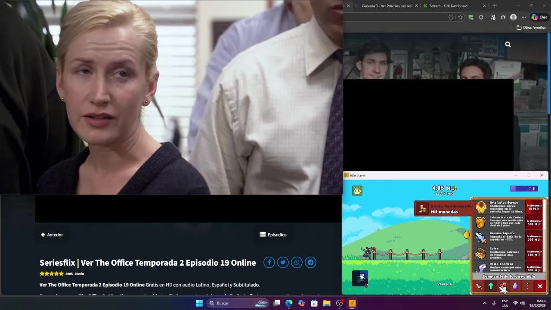
Task: Open the sword equipment tab in Idle Slayer
Action: click(x=478, y=286)
